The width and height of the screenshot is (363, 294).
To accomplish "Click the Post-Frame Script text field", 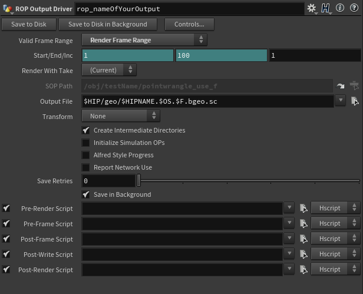I will click(x=182, y=239).
